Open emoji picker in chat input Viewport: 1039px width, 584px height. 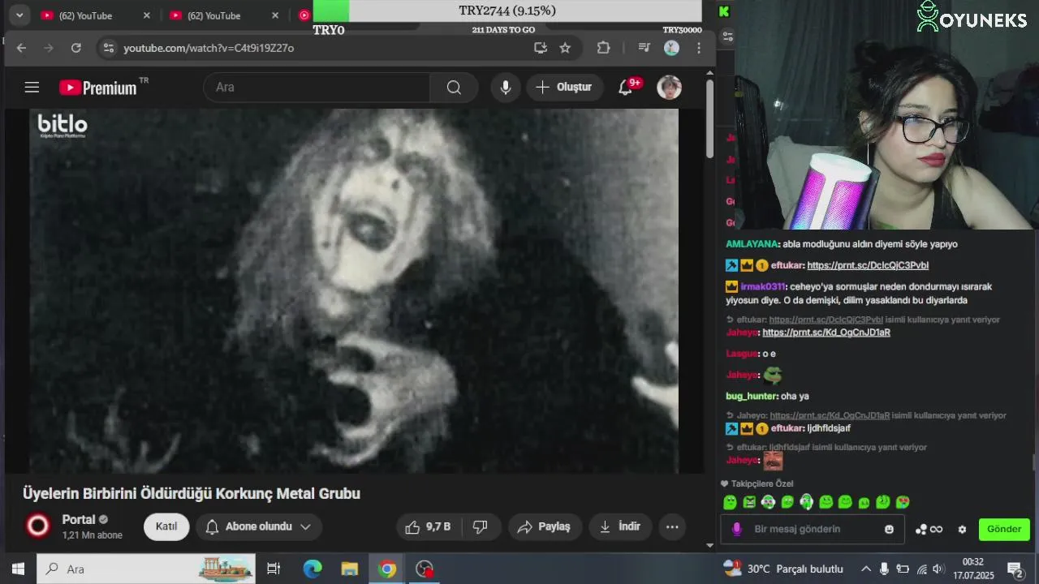click(889, 530)
